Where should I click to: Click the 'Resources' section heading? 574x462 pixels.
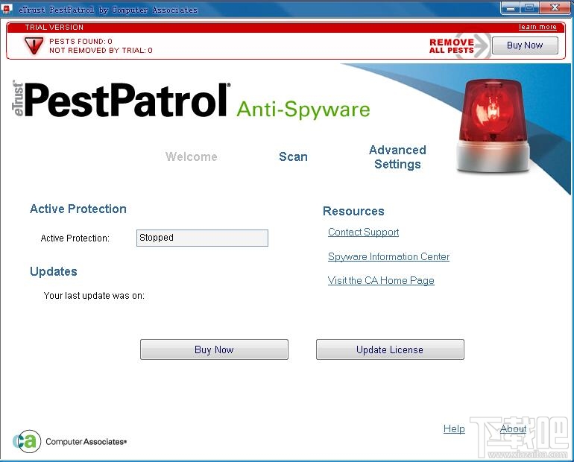coord(353,211)
